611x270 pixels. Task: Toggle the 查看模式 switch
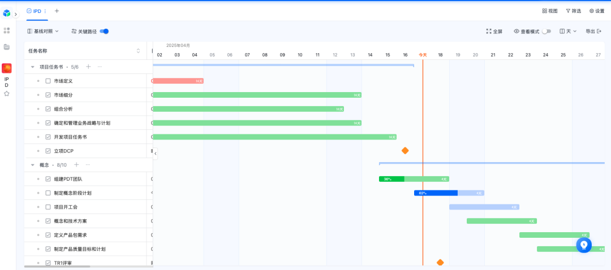[x=546, y=31]
